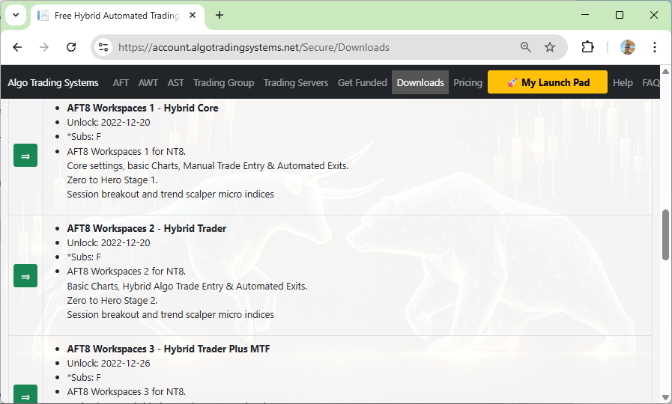
Task: Bookmark this page with the star icon
Action: (x=550, y=47)
